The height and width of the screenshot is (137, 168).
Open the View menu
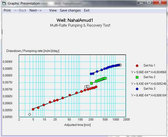pos(53,10)
